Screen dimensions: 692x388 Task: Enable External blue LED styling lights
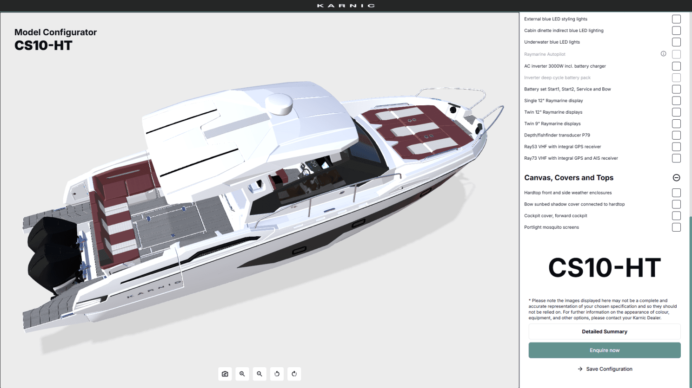click(x=676, y=19)
